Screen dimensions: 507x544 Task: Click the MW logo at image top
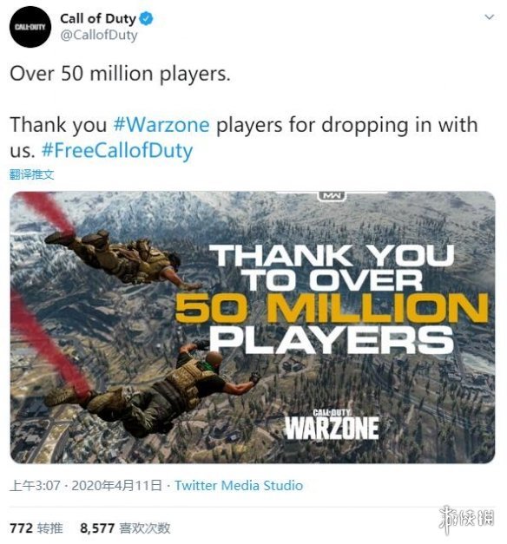pyautogui.click(x=332, y=196)
